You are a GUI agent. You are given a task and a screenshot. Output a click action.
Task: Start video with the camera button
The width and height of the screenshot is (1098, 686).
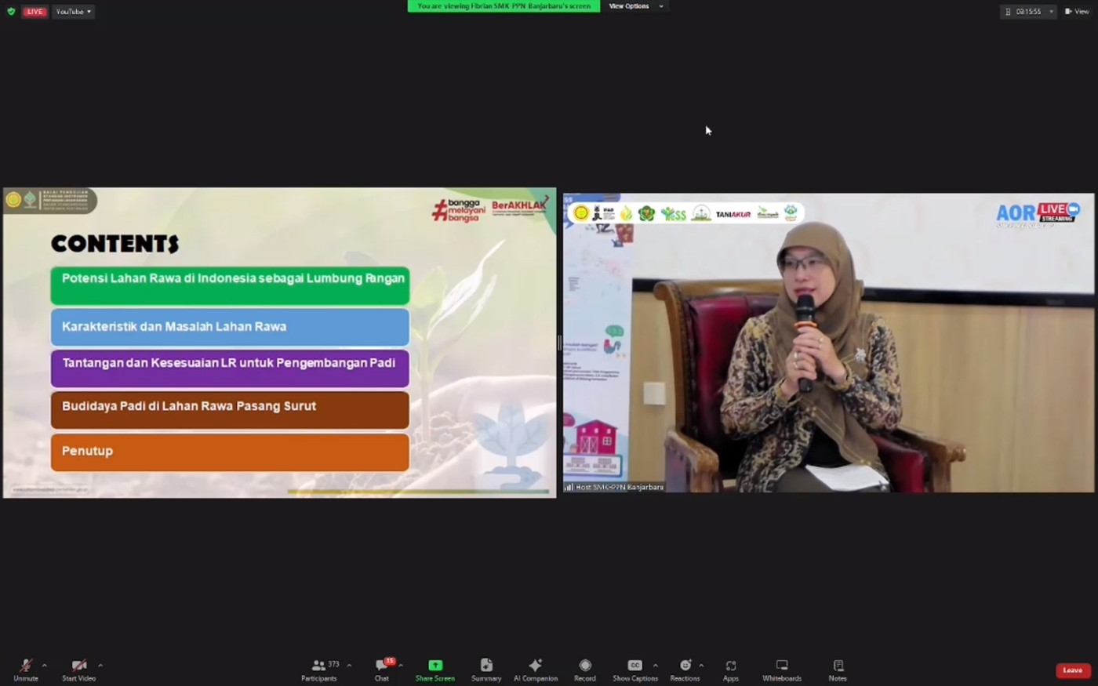78,666
